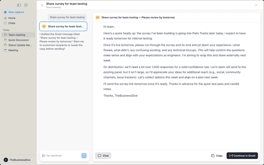Image resolution: width=264 pixels, height=165 pixels.
Task: Open TheBusinessDive account menu
Action: click(x=17, y=160)
